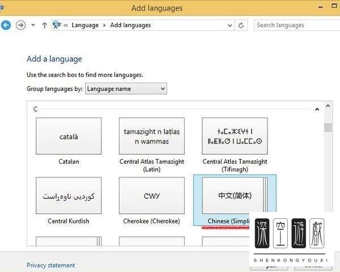Click the Catalan label text

pos(69,161)
